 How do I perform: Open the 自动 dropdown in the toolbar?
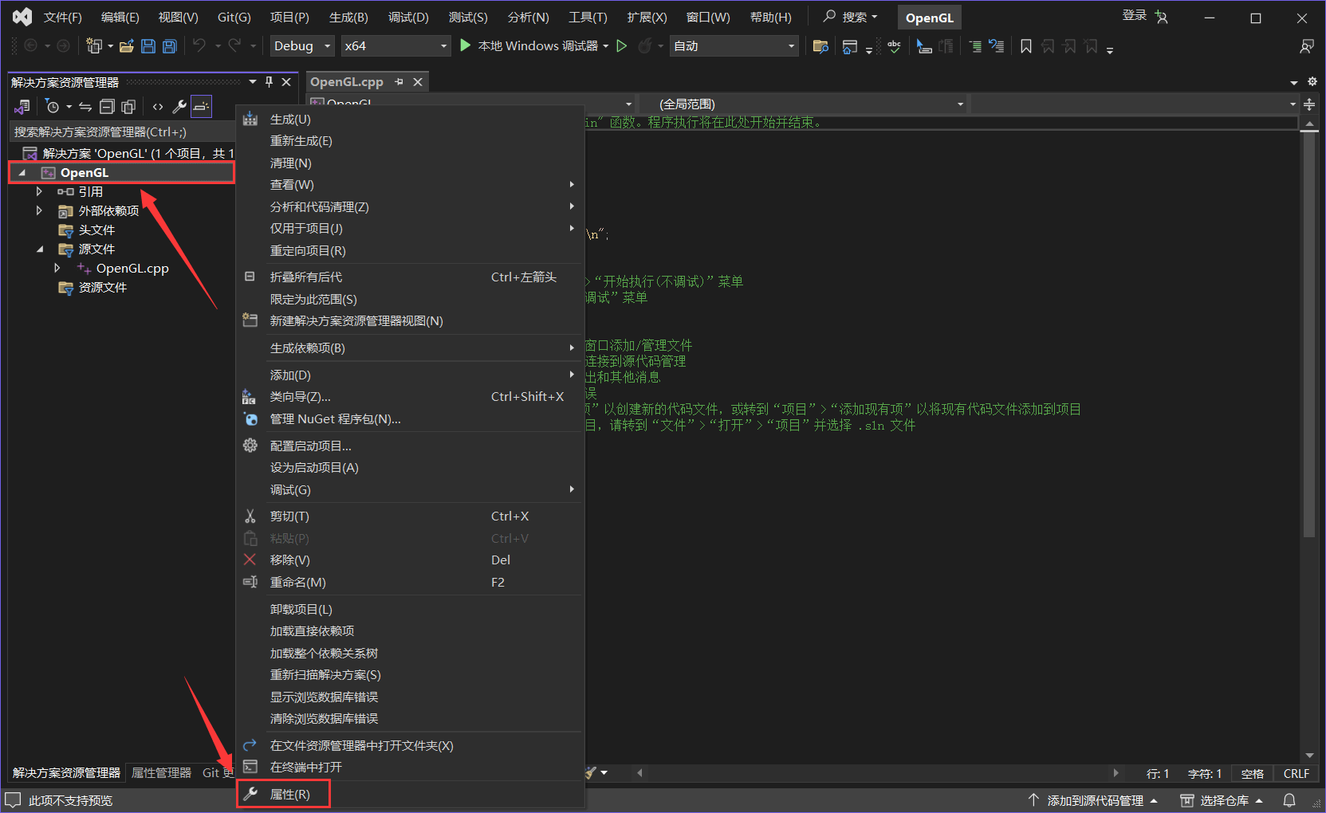pyautogui.click(x=734, y=46)
